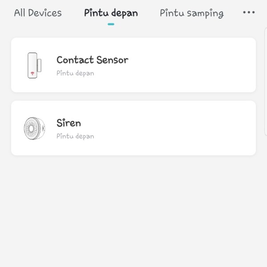The image size is (267, 267).
Task: Click the side port on the siren illustration
Action: [44, 128]
